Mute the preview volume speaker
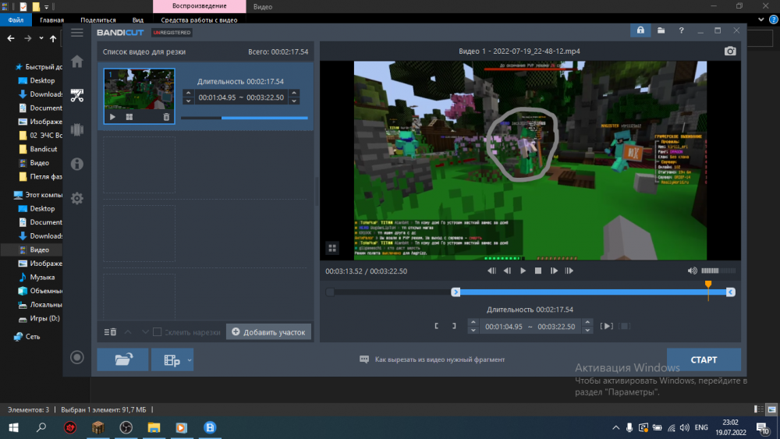Viewport: 780px width, 439px height. coord(692,271)
